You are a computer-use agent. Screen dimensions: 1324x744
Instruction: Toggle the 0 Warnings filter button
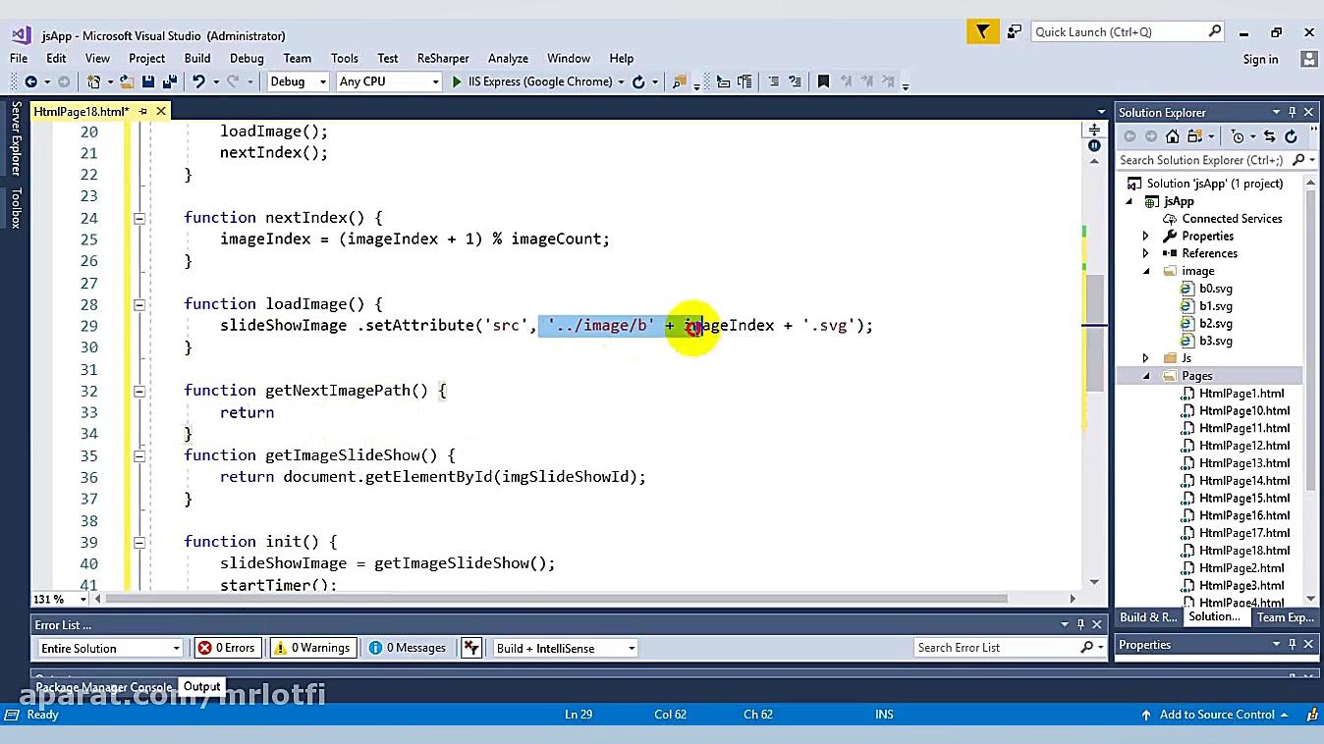tap(314, 648)
